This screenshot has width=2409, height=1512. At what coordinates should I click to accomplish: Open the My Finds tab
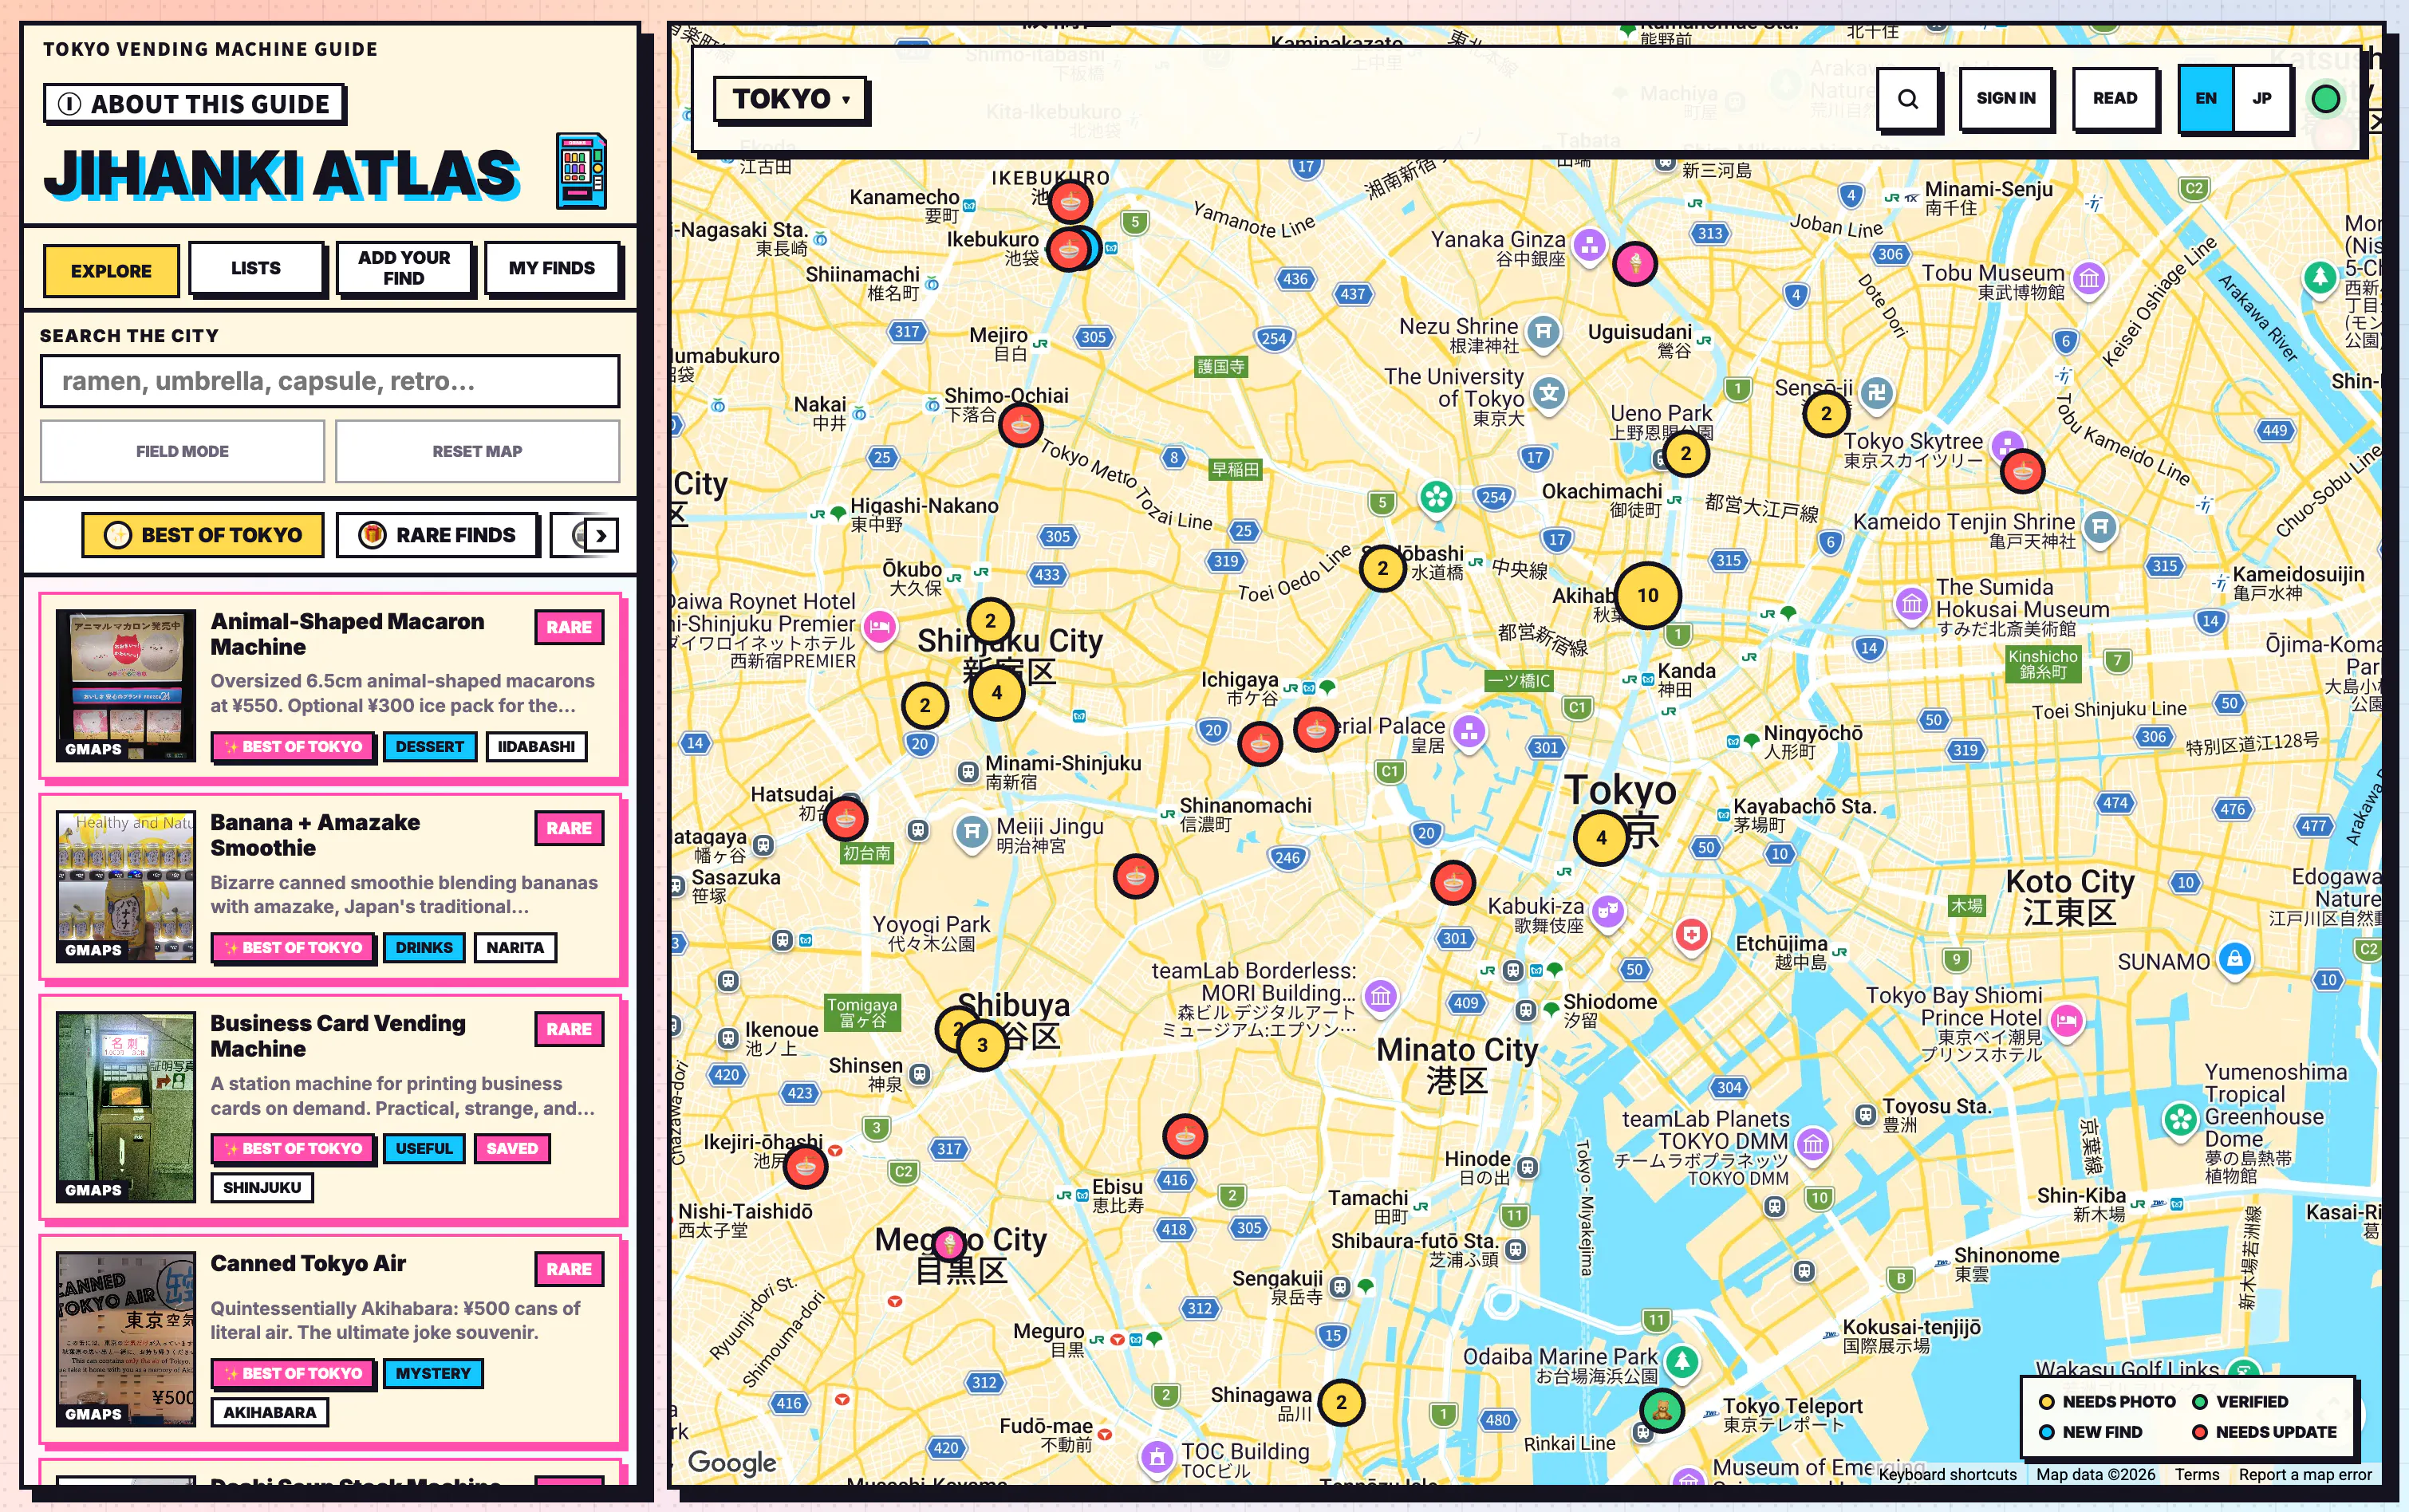tap(552, 268)
